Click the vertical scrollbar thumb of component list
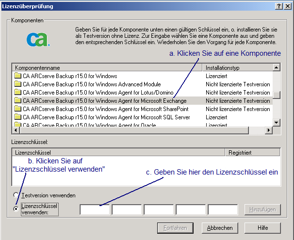The width and height of the screenshot is (294, 240). (277, 95)
